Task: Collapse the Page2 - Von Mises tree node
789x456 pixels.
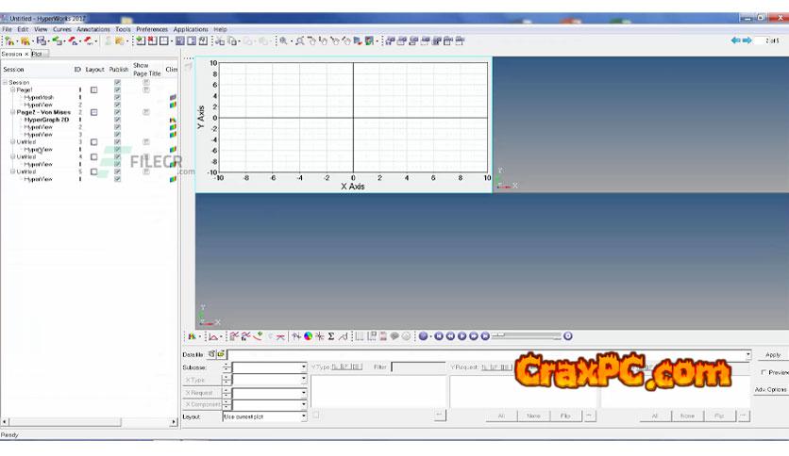Action: pyautogui.click(x=12, y=112)
